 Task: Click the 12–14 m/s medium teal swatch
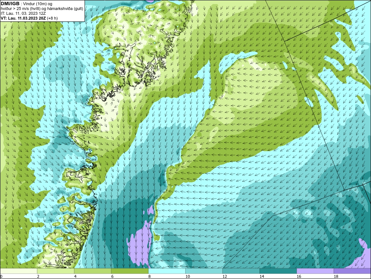[241, 271]
